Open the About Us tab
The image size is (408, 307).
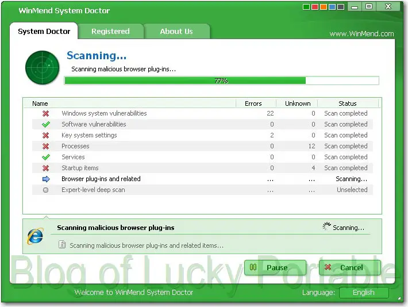pyautogui.click(x=176, y=31)
